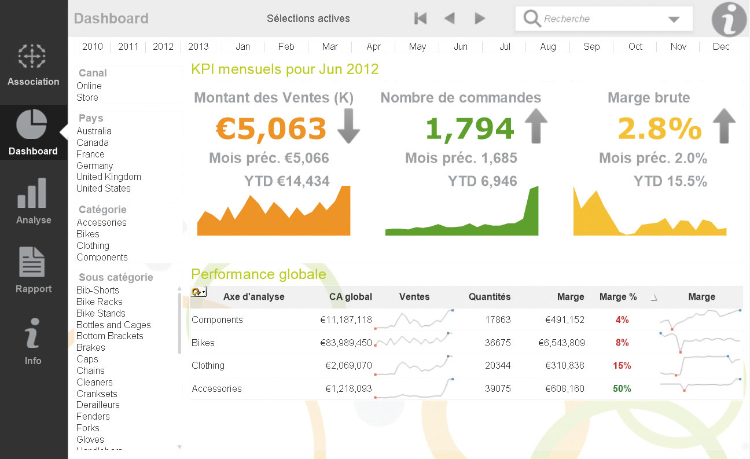Click the search magnifier icon
750x459 pixels.
pyautogui.click(x=532, y=19)
